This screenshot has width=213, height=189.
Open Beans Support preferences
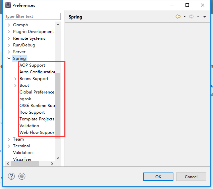click(x=34, y=79)
